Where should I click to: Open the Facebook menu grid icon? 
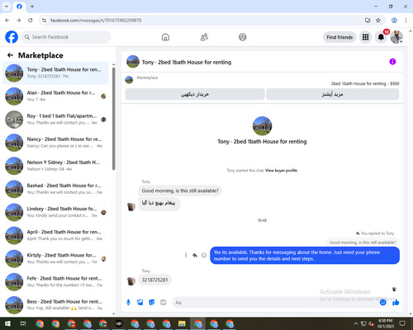(365, 37)
